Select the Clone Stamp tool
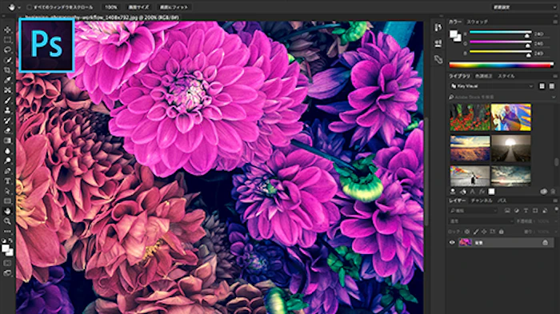Screen dimensions: 560x314 (x=7, y=110)
